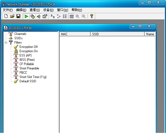
Task: Close the 20100501170438 child window
Action: coord(149,26)
